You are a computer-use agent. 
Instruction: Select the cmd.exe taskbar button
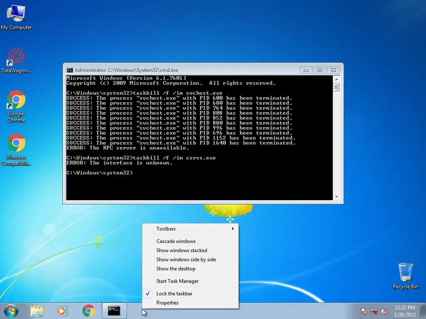click(x=114, y=311)
